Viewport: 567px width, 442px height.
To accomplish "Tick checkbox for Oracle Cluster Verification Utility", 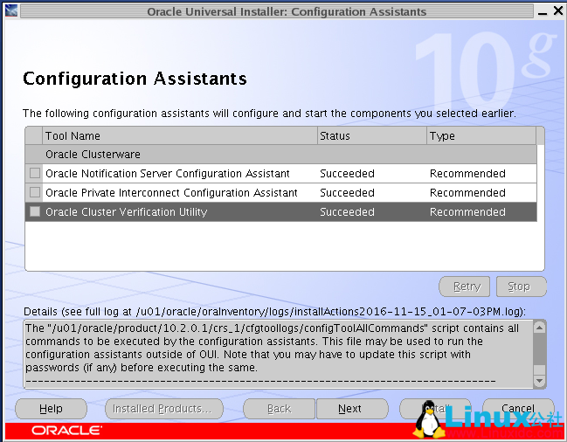I will point(35,211).
